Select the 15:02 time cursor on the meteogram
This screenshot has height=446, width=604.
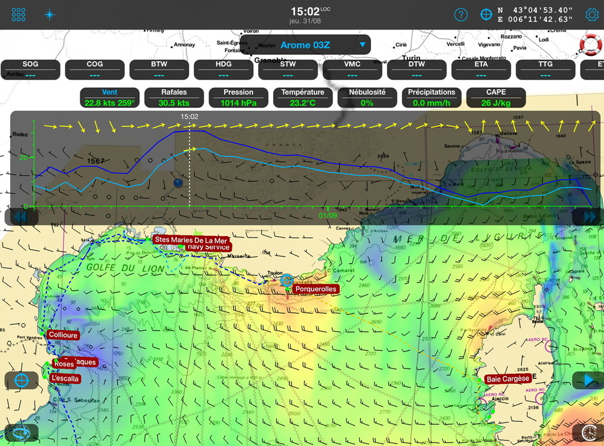pyautogui.click(x=189, y=116)
